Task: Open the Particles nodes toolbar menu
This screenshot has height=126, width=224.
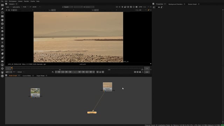Action: (x=2, y=42)
